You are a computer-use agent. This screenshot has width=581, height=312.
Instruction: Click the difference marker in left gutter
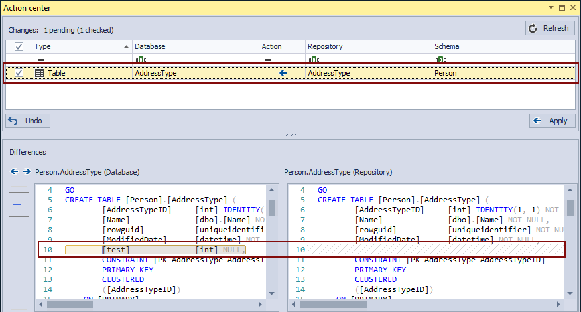[x=17, y=205]
